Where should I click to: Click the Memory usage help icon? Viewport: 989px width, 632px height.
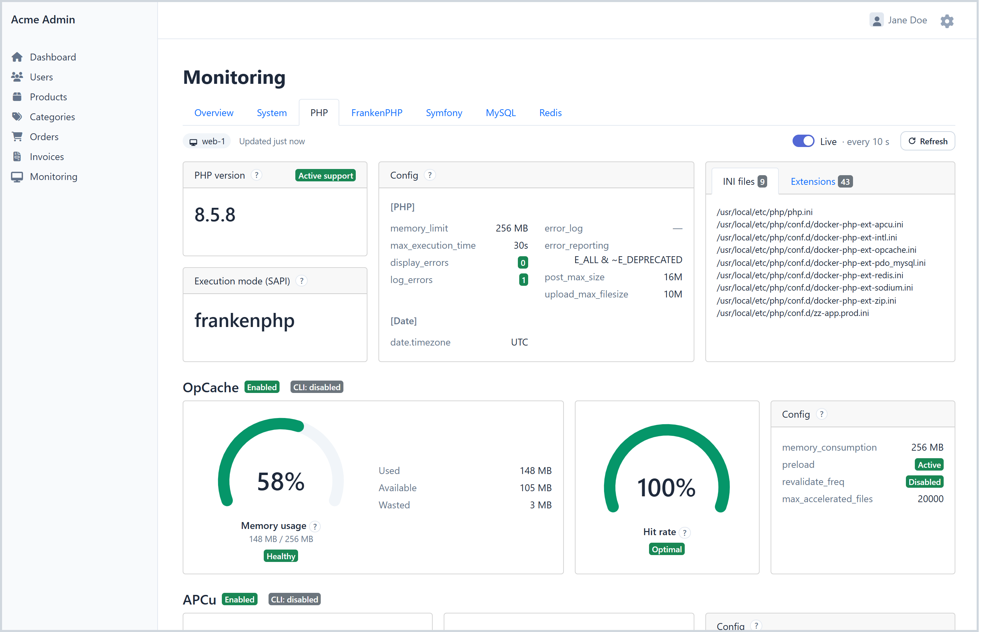click(315, 527)
